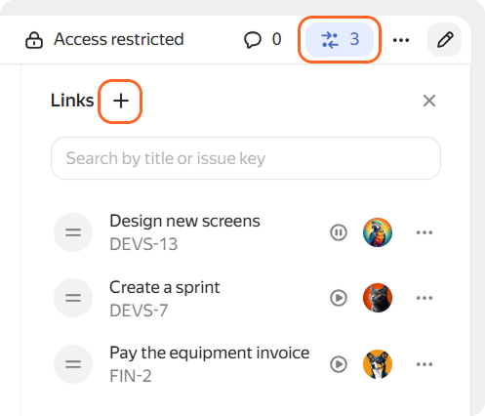Click the Access restricted lock icon
Screen dimensions: 485x416
click(x=34, y=40)
